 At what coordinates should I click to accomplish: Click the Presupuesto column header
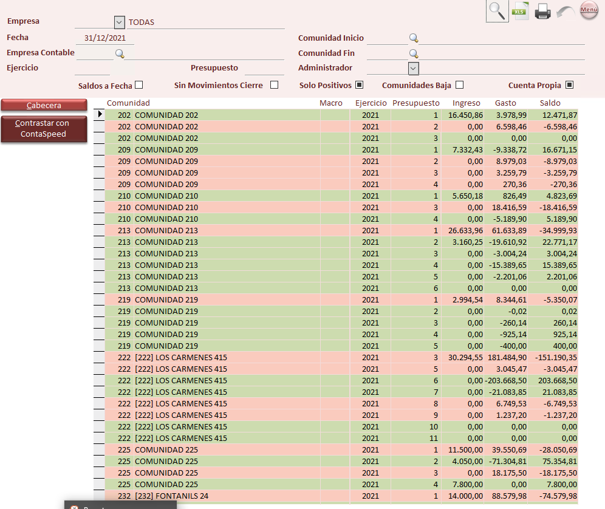(416, 103)
